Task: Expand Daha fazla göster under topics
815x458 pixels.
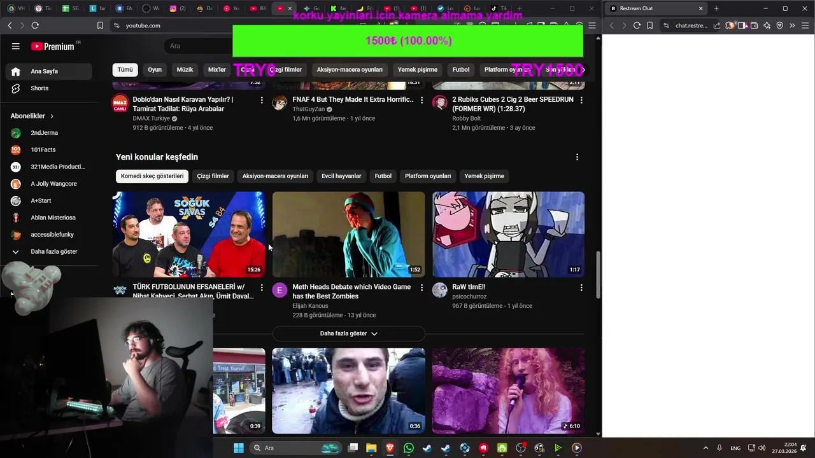Action: coord(348,333)
